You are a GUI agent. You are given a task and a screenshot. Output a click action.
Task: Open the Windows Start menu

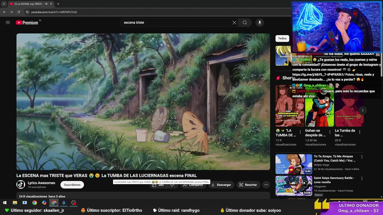coord(5,203)
